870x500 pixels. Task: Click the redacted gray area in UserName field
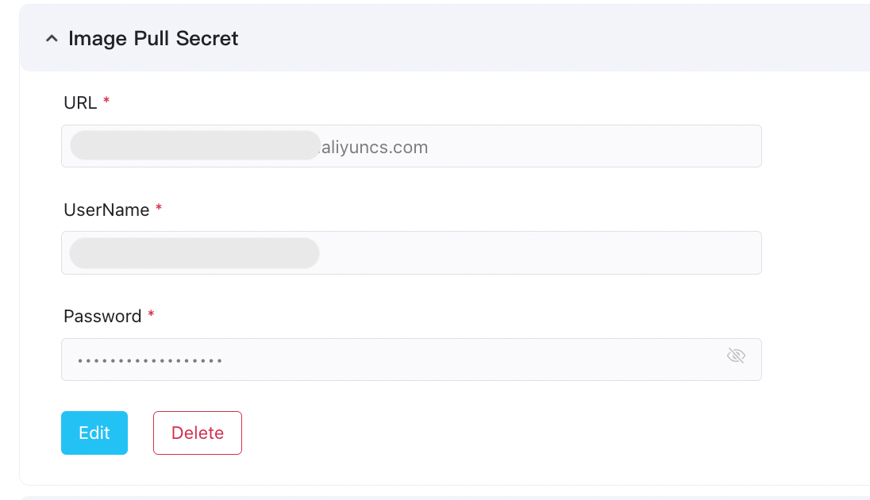pyautogui.click(x=194, y=253)
